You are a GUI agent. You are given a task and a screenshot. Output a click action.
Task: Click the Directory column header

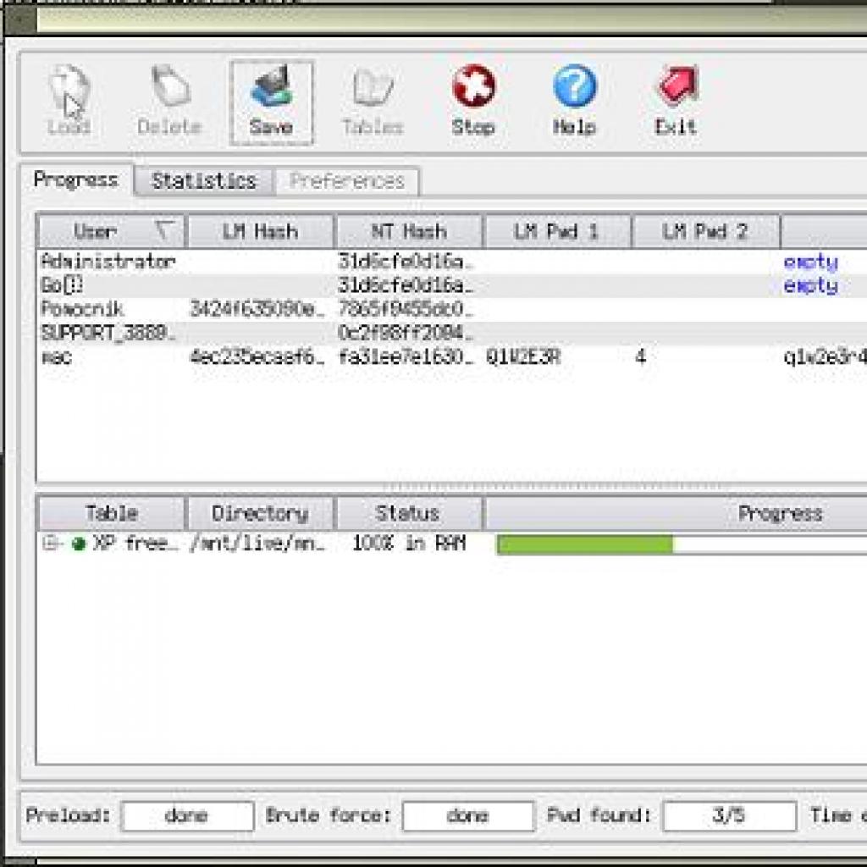[261, 513]
